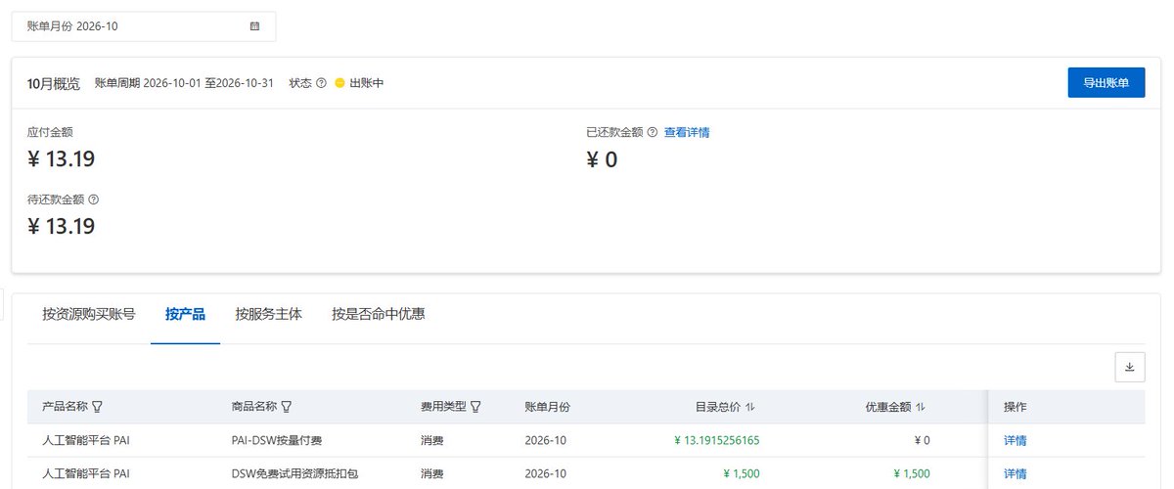1174x489 pixels.
Task: Click the 账单月份 column header
Action: (548, 407)
